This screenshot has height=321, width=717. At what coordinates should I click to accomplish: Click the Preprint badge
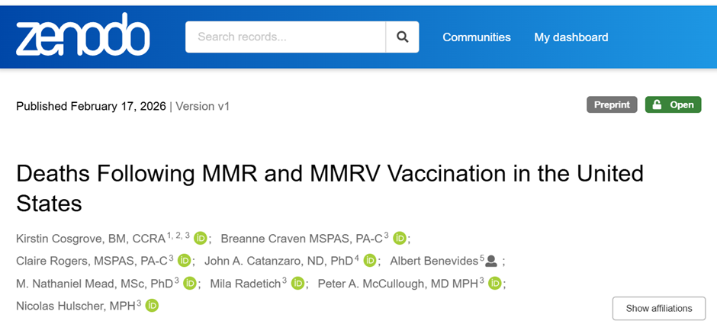[x=612, y=105]
